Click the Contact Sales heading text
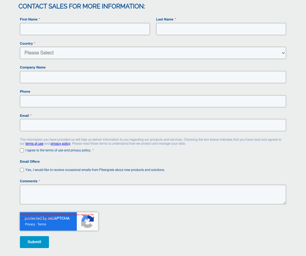Screen dimensions: 306x256 [x=82, y=6]
